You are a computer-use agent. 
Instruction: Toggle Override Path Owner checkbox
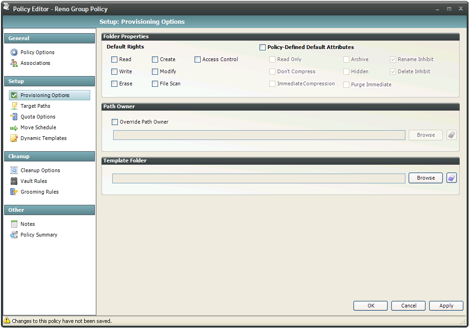(115, 122)
